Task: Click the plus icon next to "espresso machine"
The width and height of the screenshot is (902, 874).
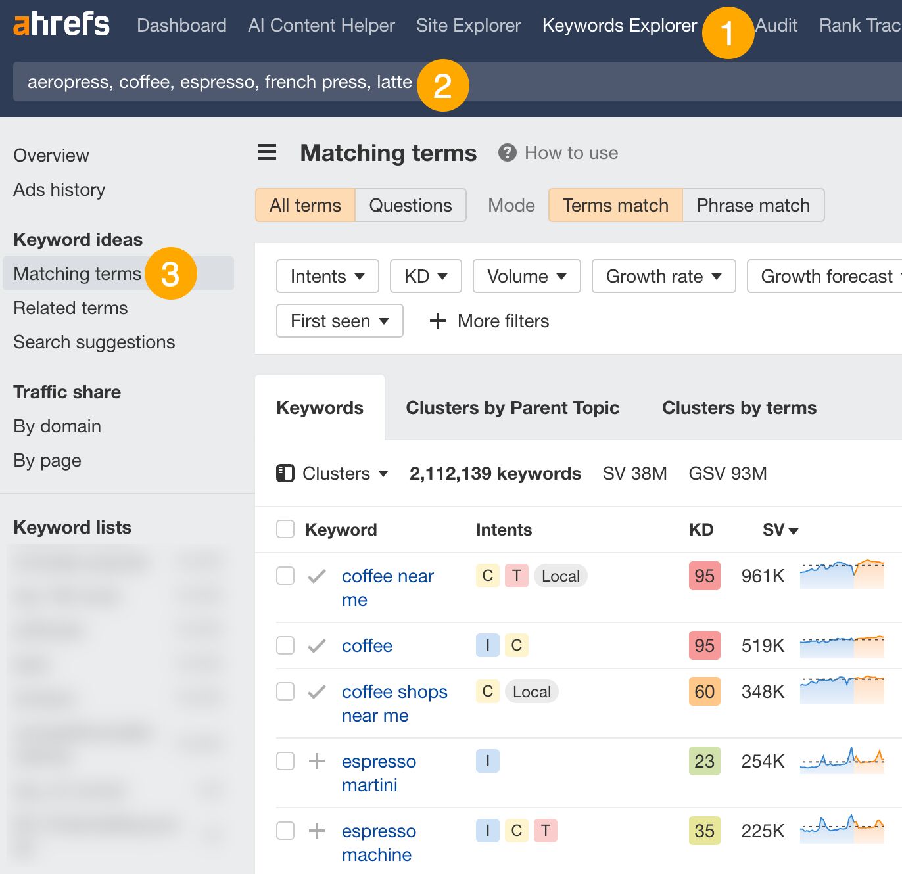Action: click(317, 831)
